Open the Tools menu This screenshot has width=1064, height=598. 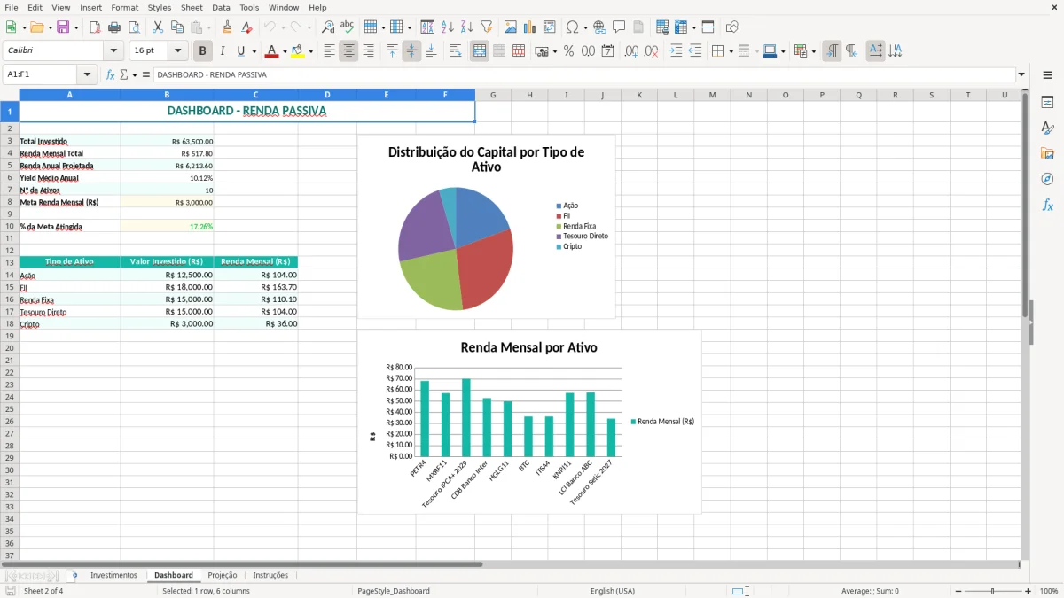coord(249,7)
